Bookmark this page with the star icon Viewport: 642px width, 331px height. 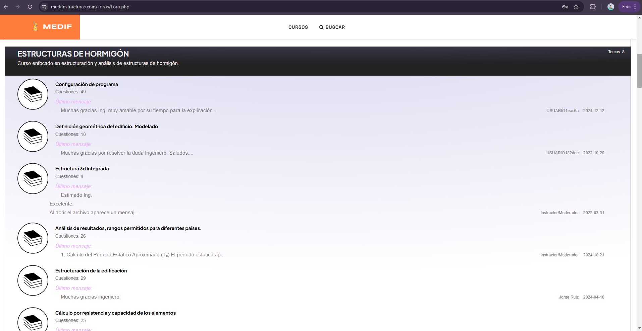[576, 7]
